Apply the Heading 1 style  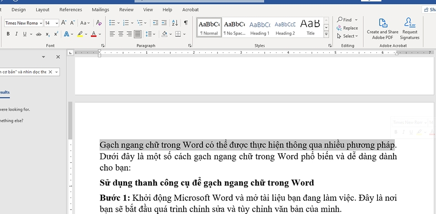260,28
